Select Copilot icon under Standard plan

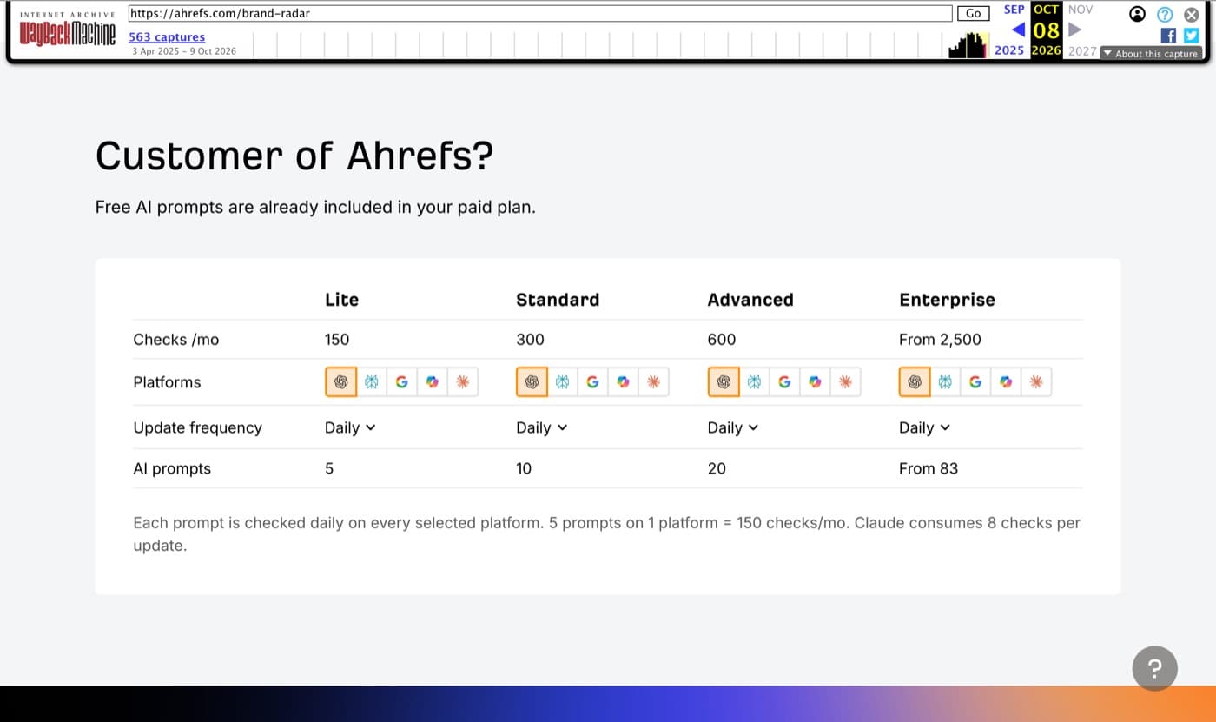623,381
